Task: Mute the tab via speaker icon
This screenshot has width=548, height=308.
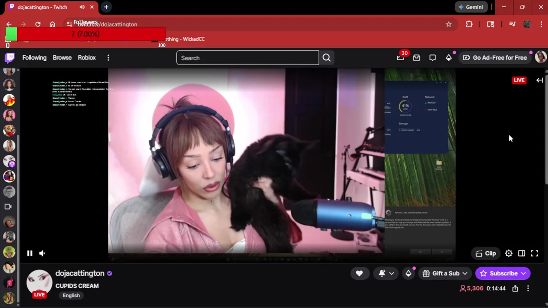Action: [82, 7]
